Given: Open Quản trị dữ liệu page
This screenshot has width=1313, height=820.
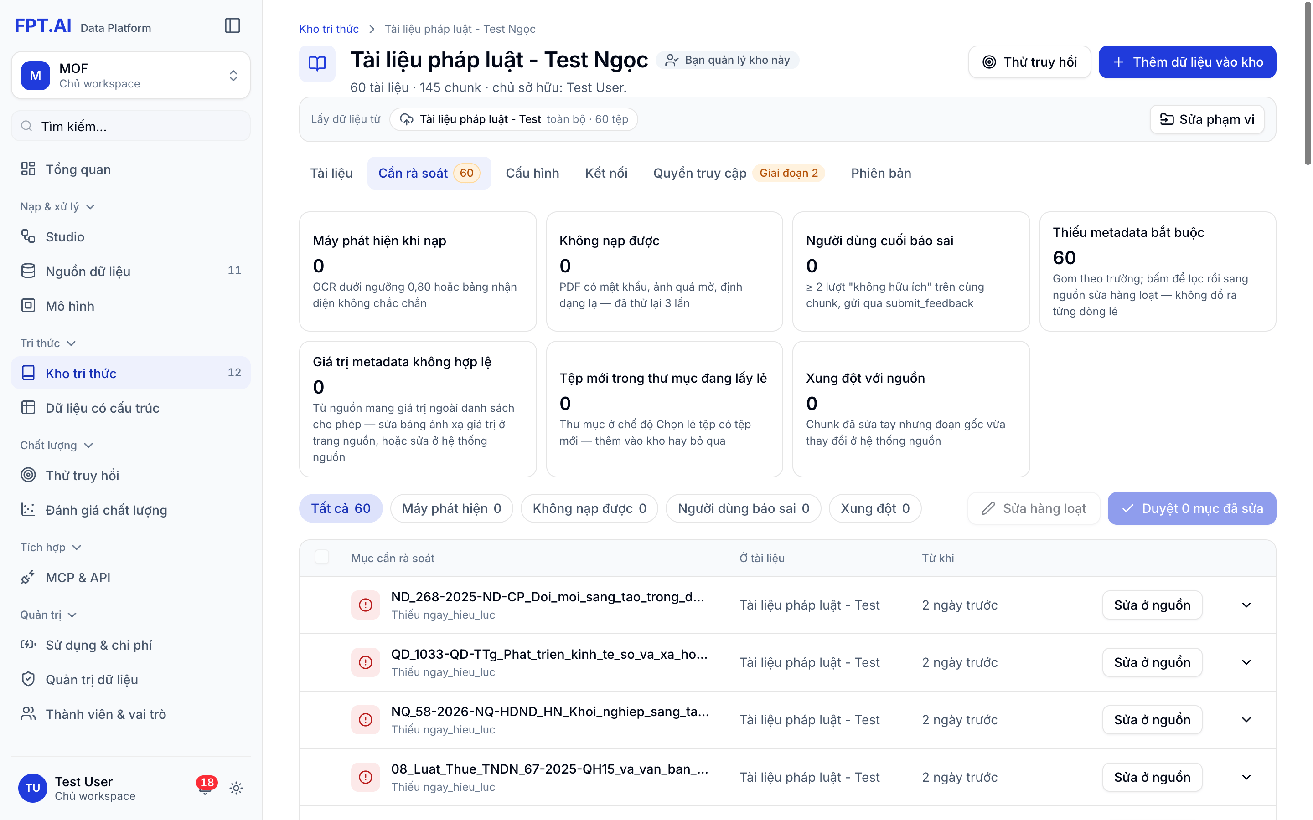Looking at the screenshot, I should point(131,680).
